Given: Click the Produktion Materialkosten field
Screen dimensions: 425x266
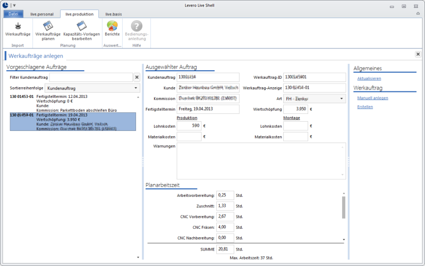Looking at the screenshot, I should click(189, 137).
